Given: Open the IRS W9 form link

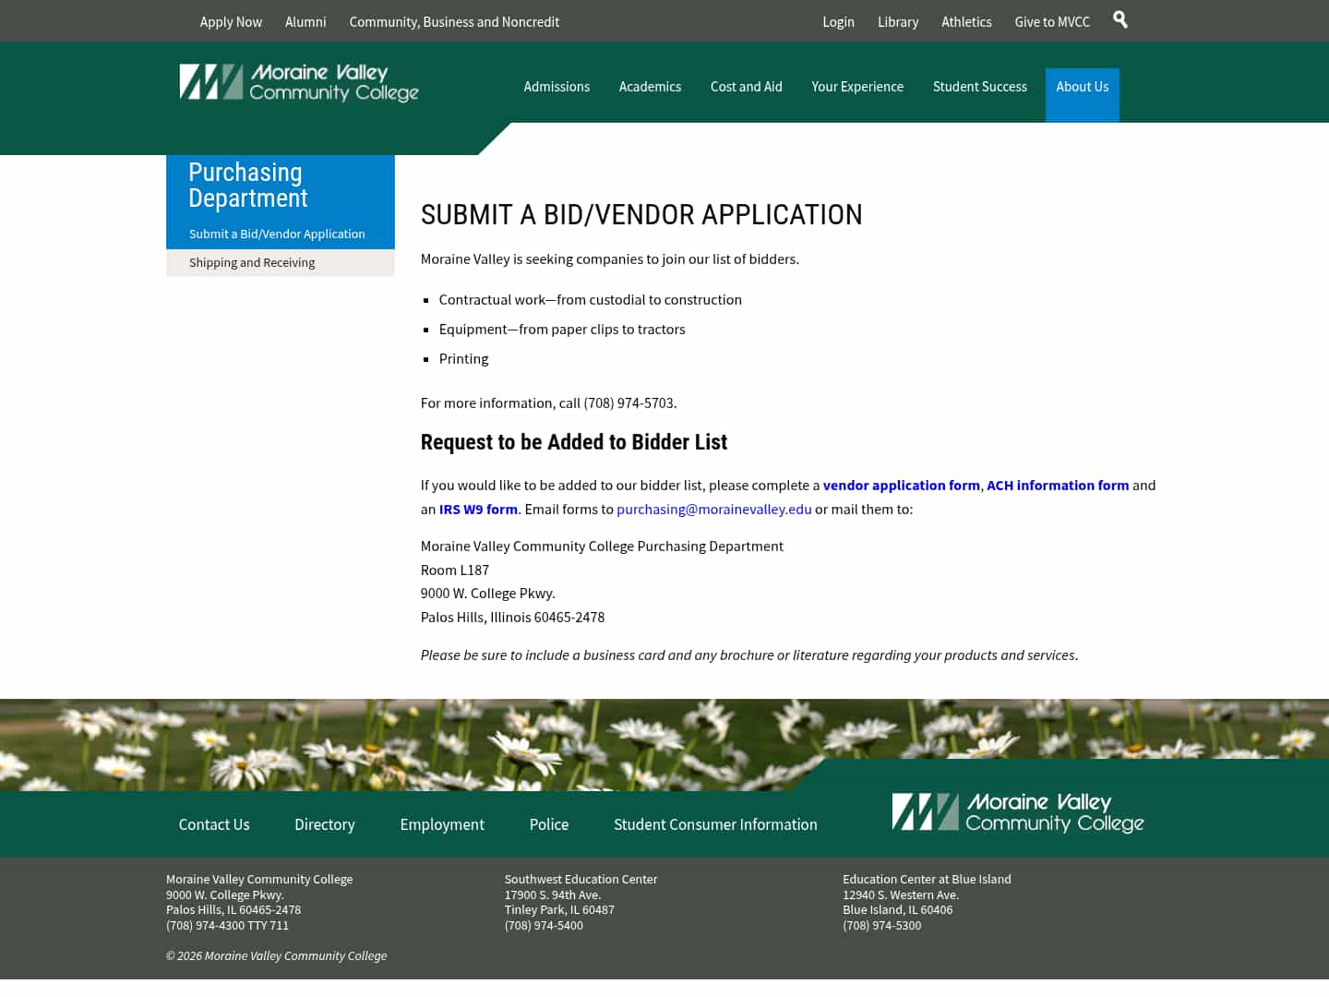Looking at the screenshot, I should point(478,510).
